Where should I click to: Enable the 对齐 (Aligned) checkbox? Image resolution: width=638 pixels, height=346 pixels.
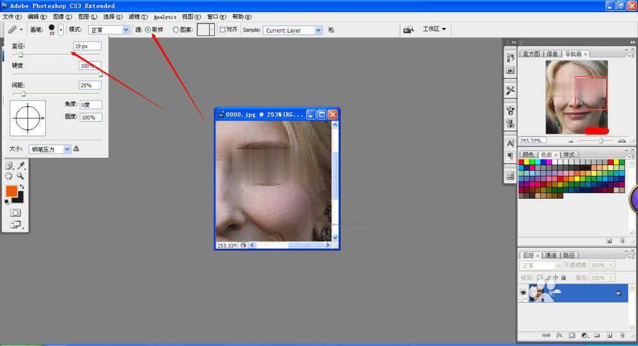(223, 29)
